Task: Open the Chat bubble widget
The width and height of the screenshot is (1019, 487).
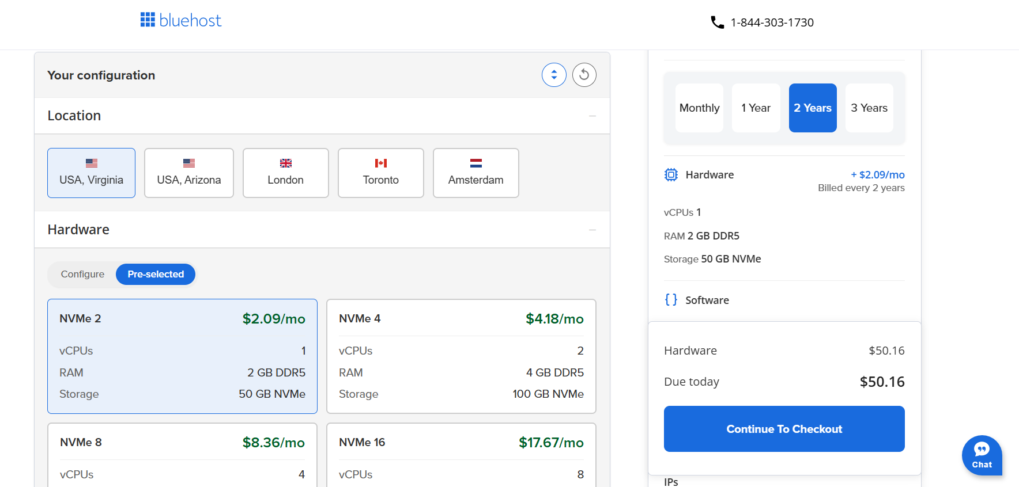Action: (x=982, y=455)
